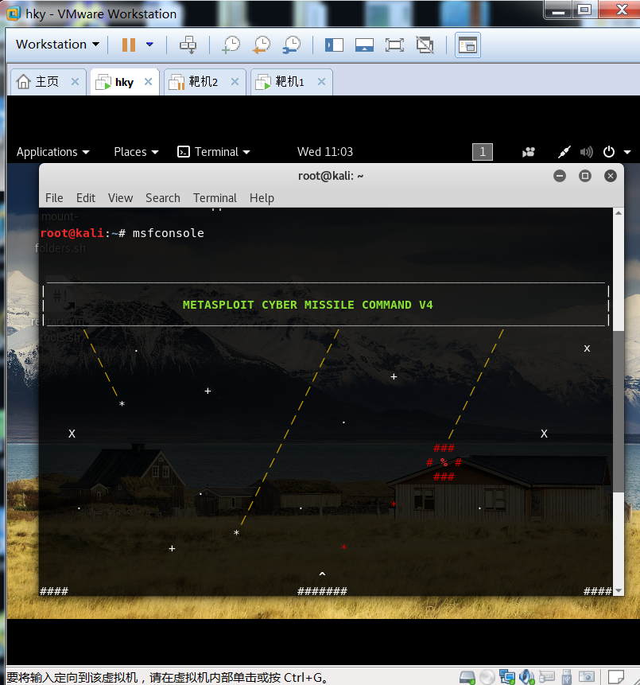Close the 靶机1 tab

pos(321,82)
